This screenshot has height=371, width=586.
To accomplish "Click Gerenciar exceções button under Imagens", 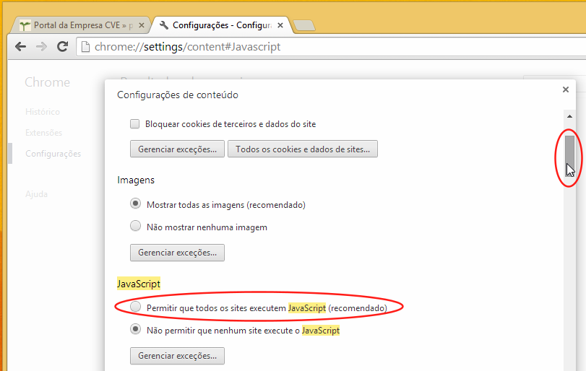I will [x=177, y=253].
